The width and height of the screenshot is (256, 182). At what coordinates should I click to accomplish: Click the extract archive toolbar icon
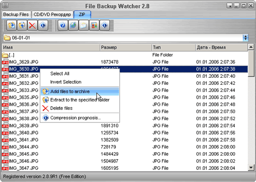click(22, 25)
